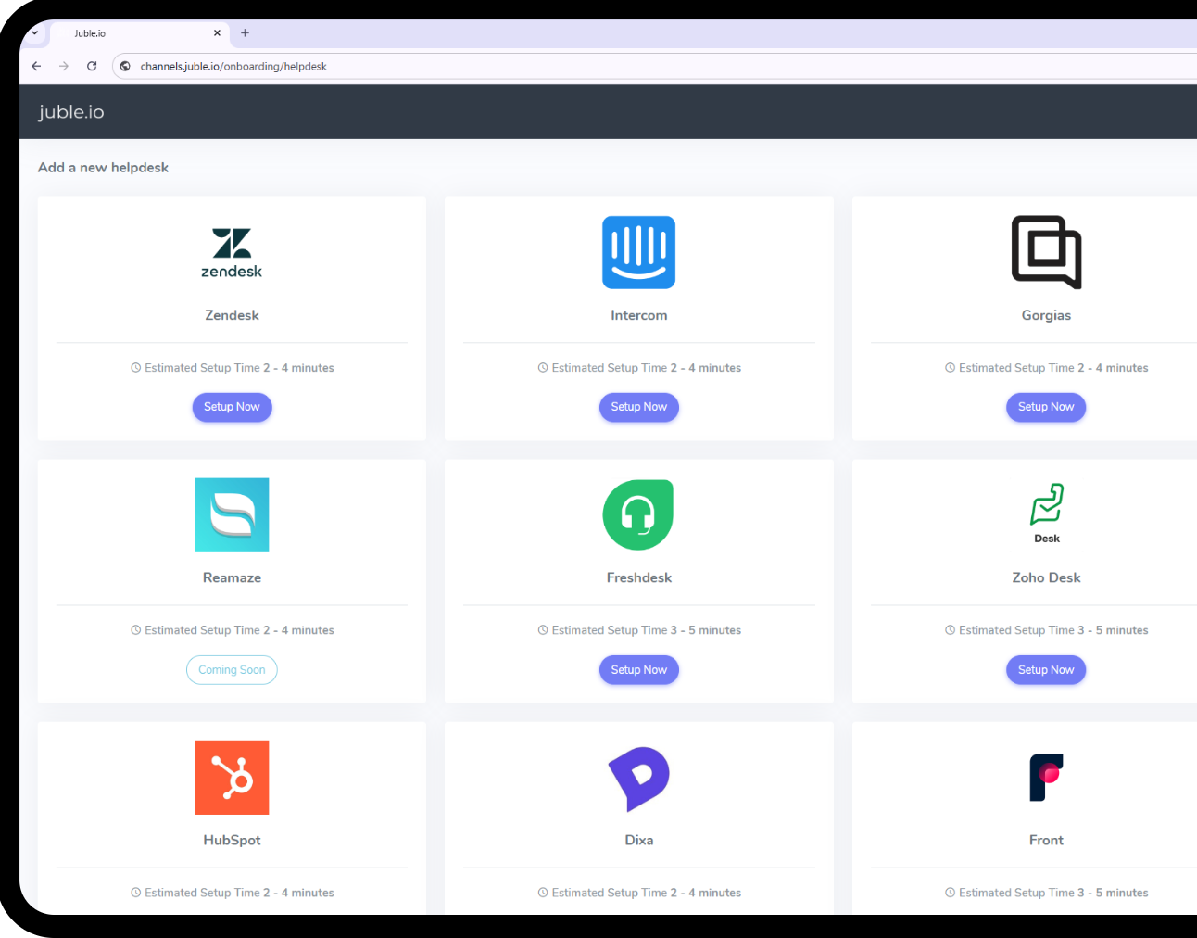
Task: Click the Zendesk logo
Action: point(232,253)
